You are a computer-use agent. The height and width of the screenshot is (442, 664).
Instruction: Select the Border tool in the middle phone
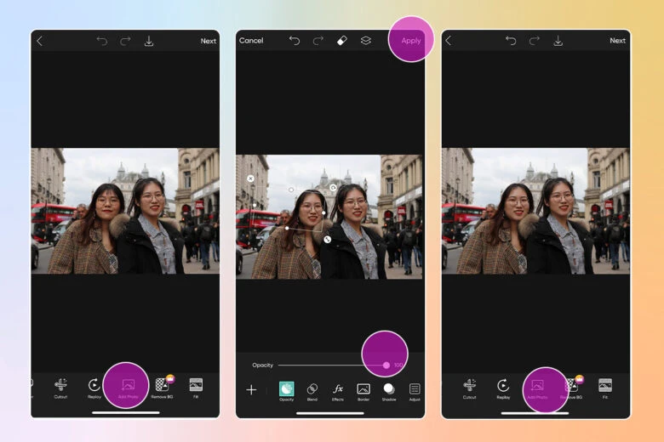(x=363, y=390)
